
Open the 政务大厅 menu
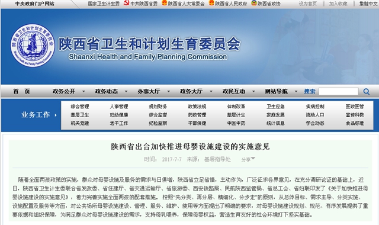[191, 91]
